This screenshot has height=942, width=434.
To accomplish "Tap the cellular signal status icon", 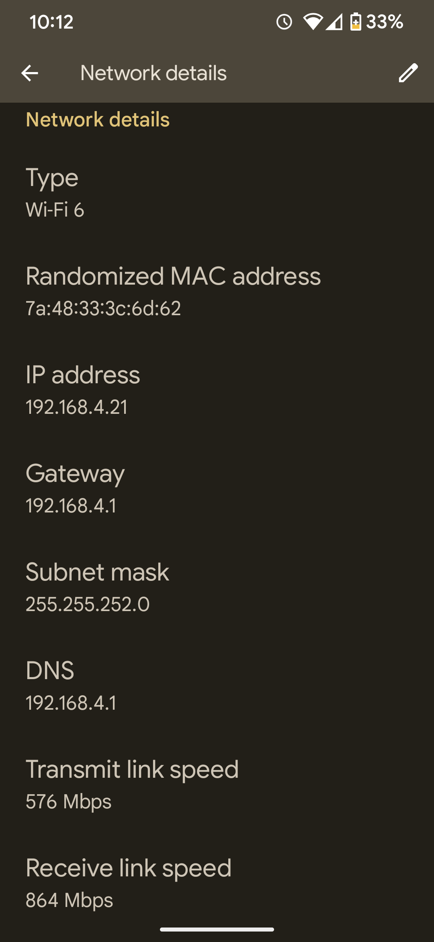I will coord(334,22).
